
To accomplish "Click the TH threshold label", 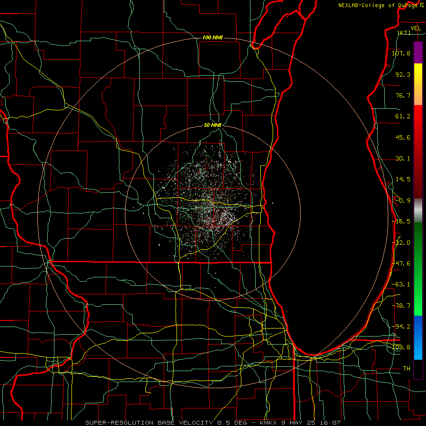I will (407, 369).
